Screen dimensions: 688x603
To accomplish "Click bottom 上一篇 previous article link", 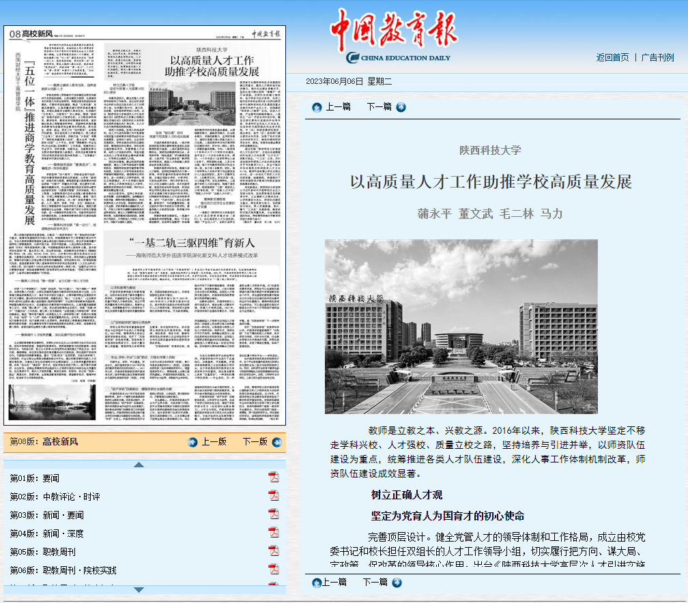I will click(x=329, y=583).
